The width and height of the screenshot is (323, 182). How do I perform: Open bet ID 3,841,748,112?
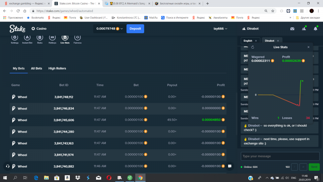(64, 97)
